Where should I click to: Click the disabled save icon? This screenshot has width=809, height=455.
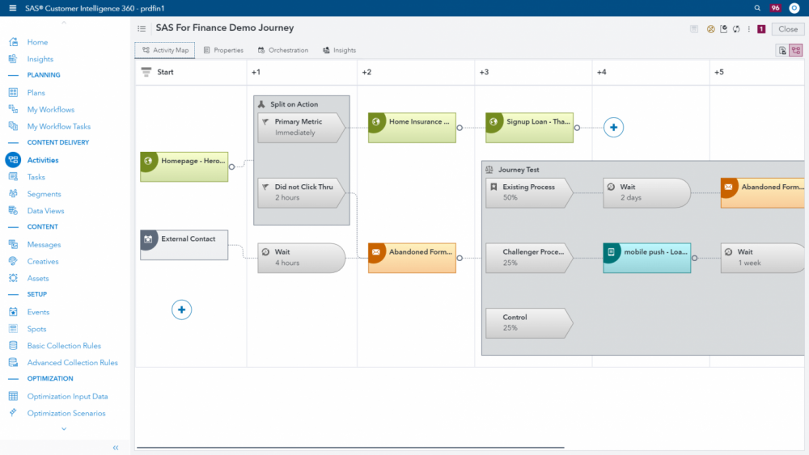694,29
